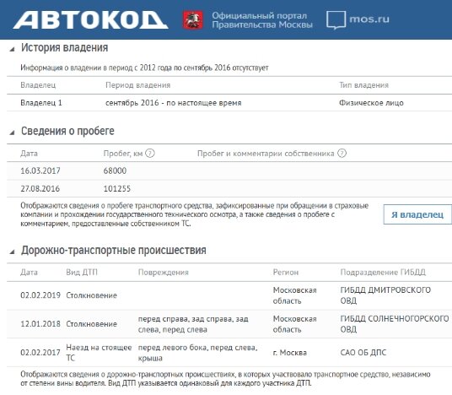Image resolution: width=452 pixels, height=395 pixels.
Task: Click the Moscow coat of arms icon
Action: [193, 20]
